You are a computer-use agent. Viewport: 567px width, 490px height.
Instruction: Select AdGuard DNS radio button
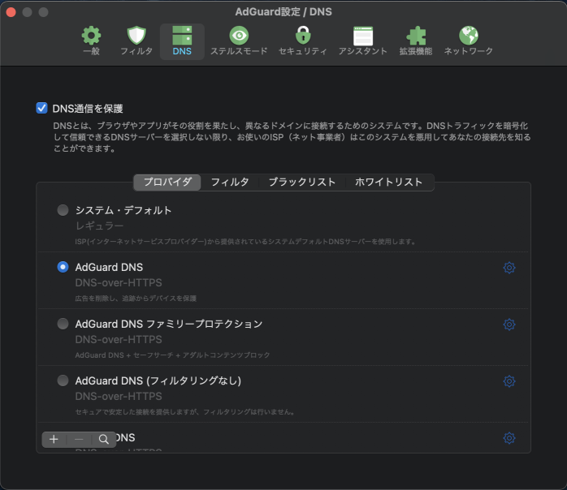coord(63,267)
